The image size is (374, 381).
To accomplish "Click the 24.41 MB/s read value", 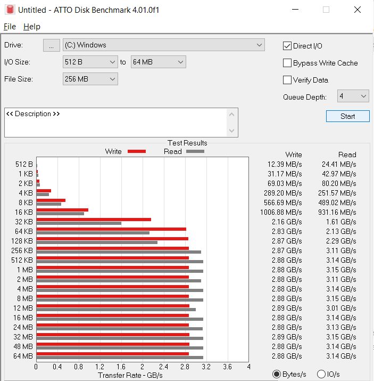I will click(x=339, y=165).
